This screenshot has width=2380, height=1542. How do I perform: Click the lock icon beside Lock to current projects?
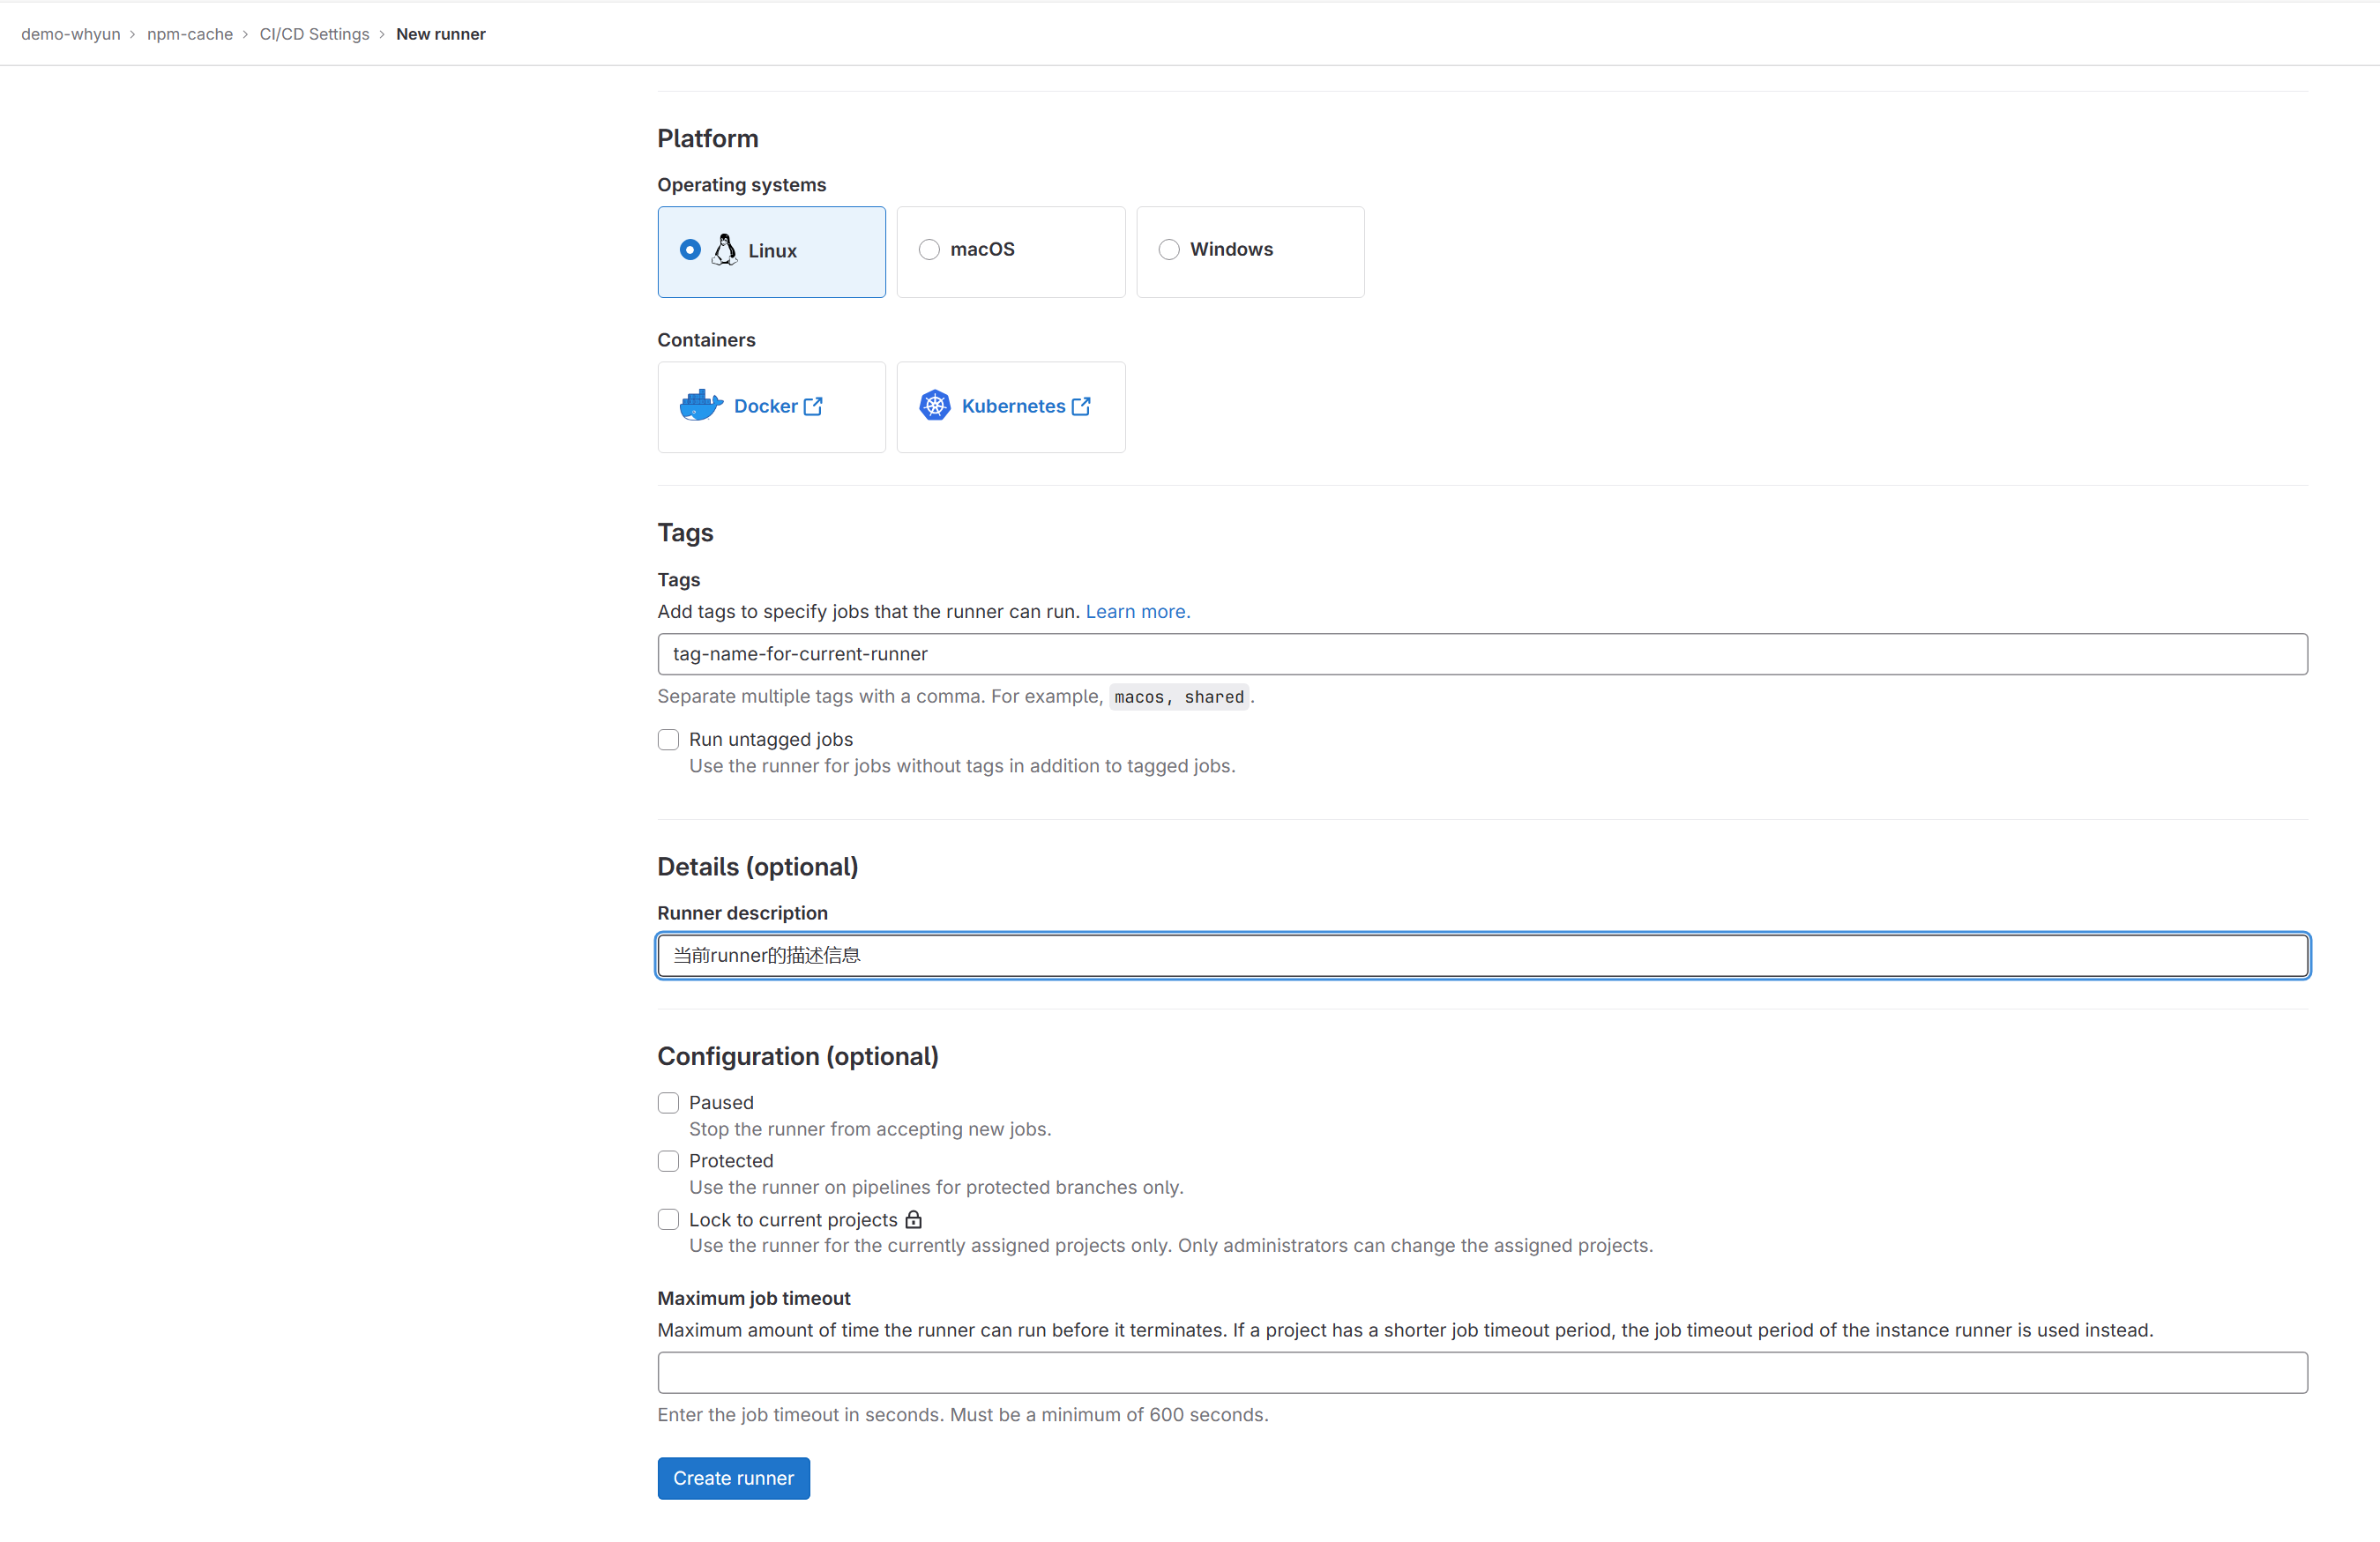click(913, 1219)
